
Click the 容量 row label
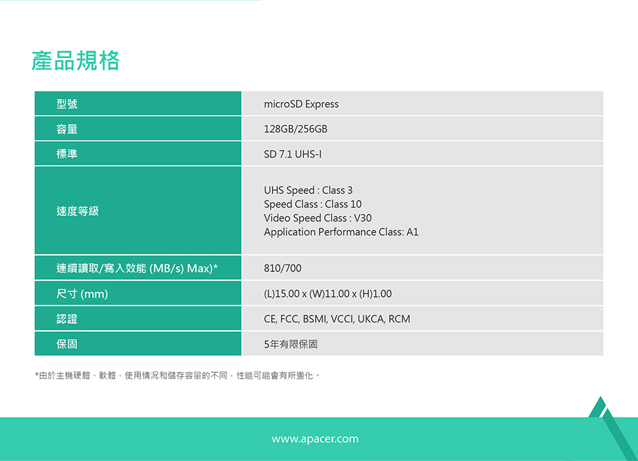(x=67, y=129)
